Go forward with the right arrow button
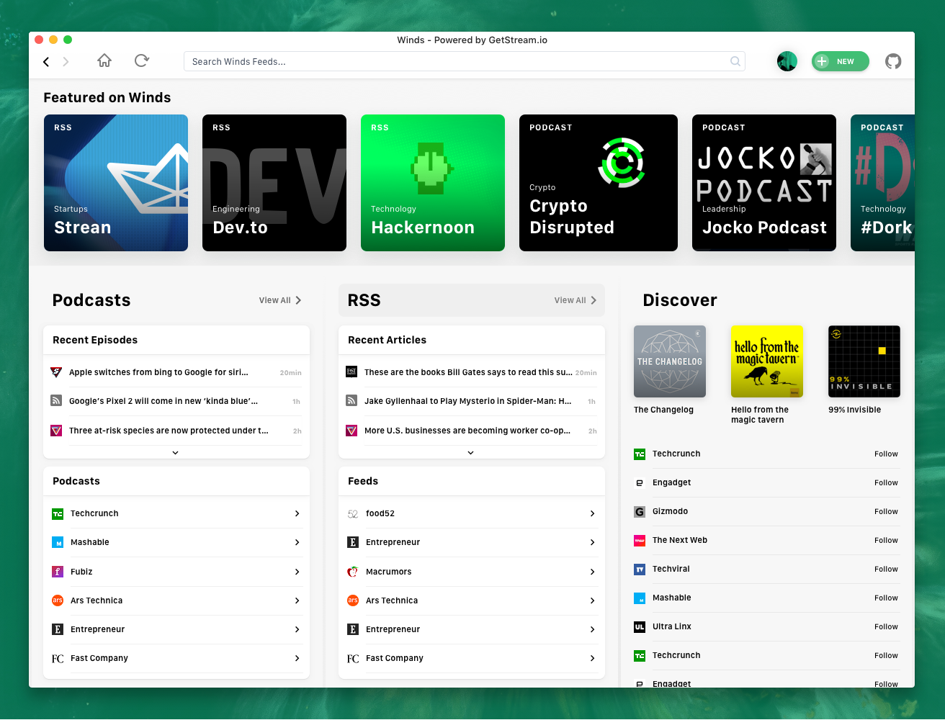Screen dimensions: 945x720 [66, 62]
